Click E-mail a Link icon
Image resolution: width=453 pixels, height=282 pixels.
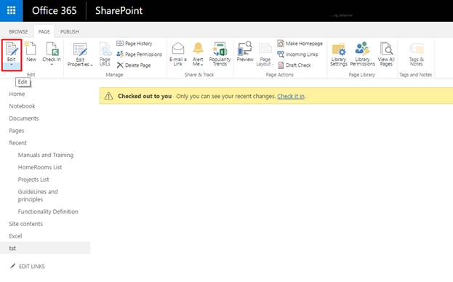[x=178, y=49]
